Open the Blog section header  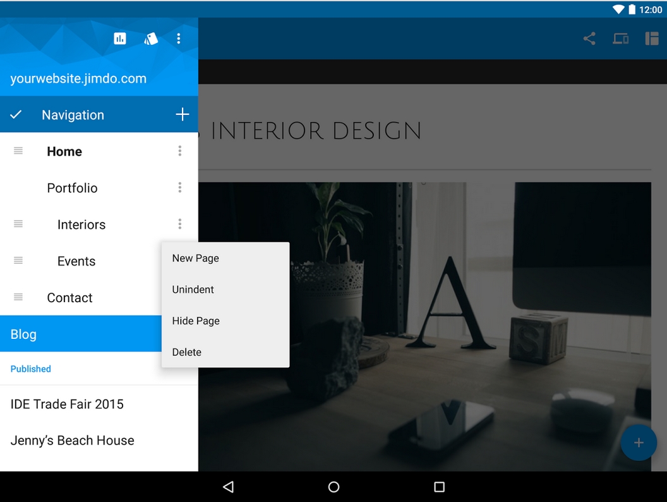pos(81,334)
